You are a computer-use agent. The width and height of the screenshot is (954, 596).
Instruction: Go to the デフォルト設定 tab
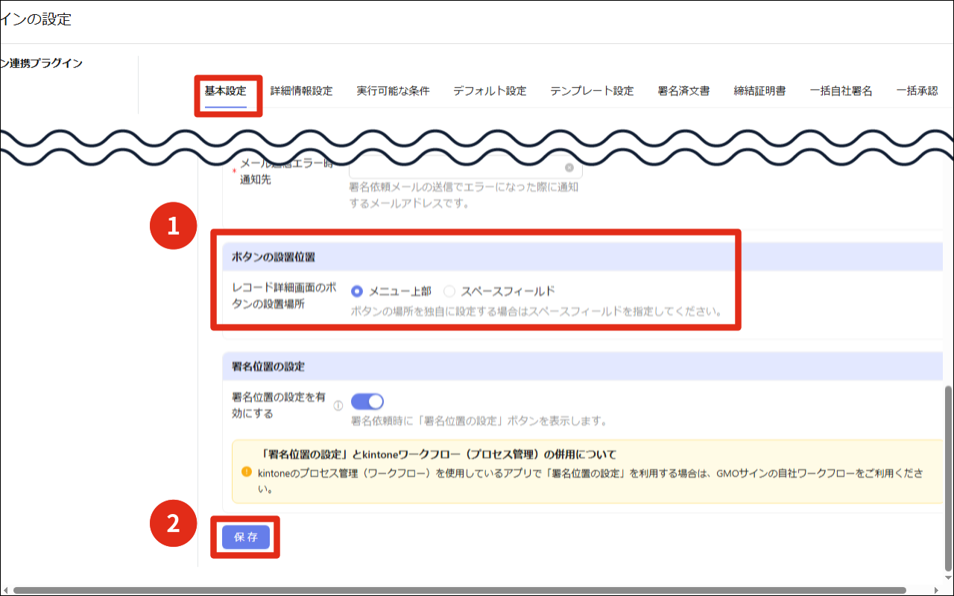point(490,91)
